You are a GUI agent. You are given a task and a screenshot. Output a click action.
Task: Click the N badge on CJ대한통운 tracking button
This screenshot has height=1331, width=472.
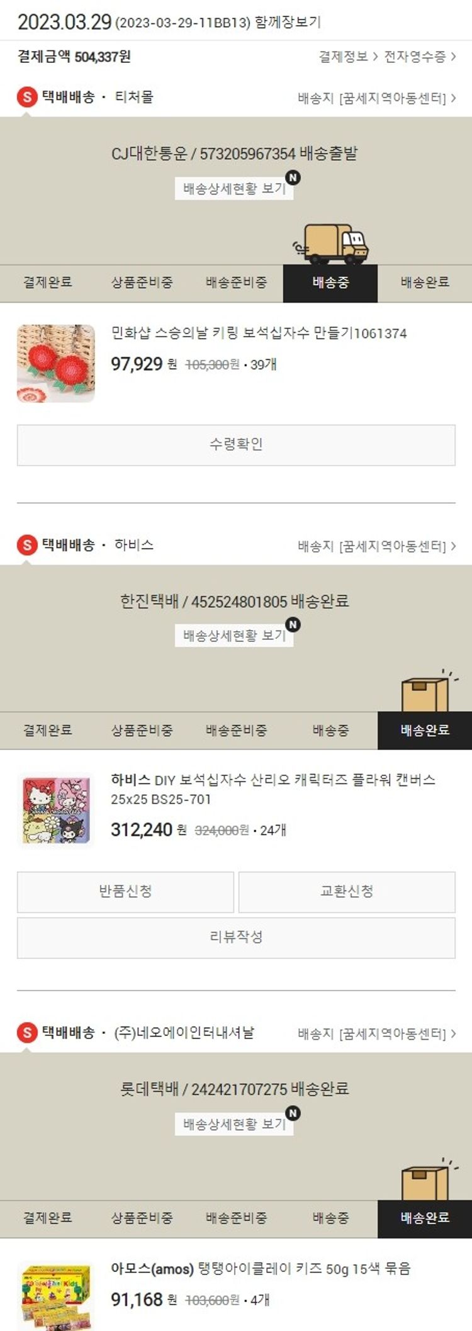[293, 177]
